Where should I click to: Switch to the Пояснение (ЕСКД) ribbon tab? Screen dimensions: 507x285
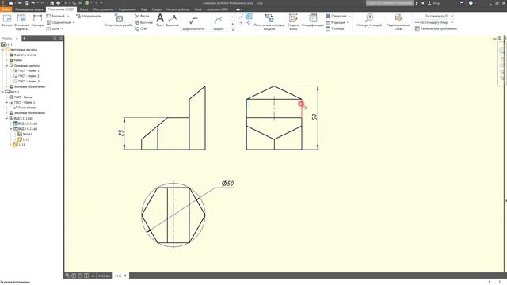pos(61,9)
